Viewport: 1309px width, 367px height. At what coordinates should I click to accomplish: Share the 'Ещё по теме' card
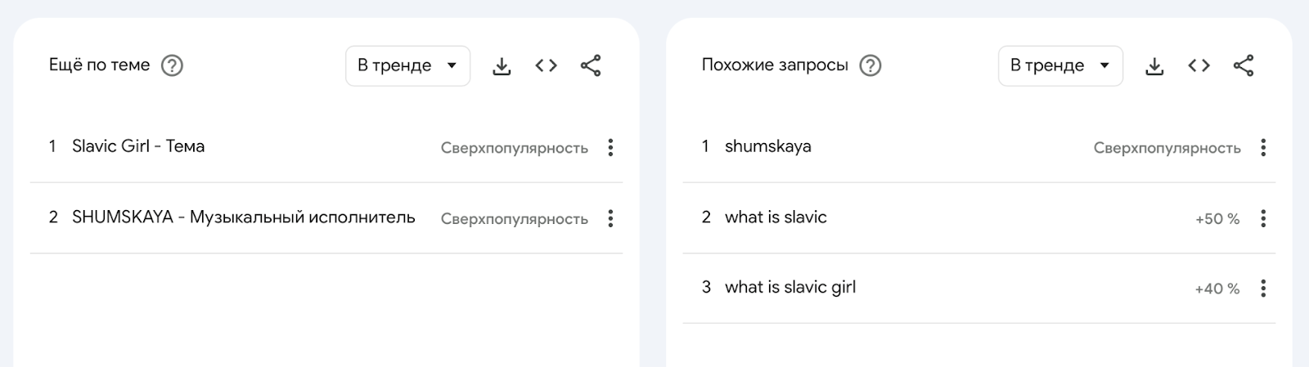591,65
